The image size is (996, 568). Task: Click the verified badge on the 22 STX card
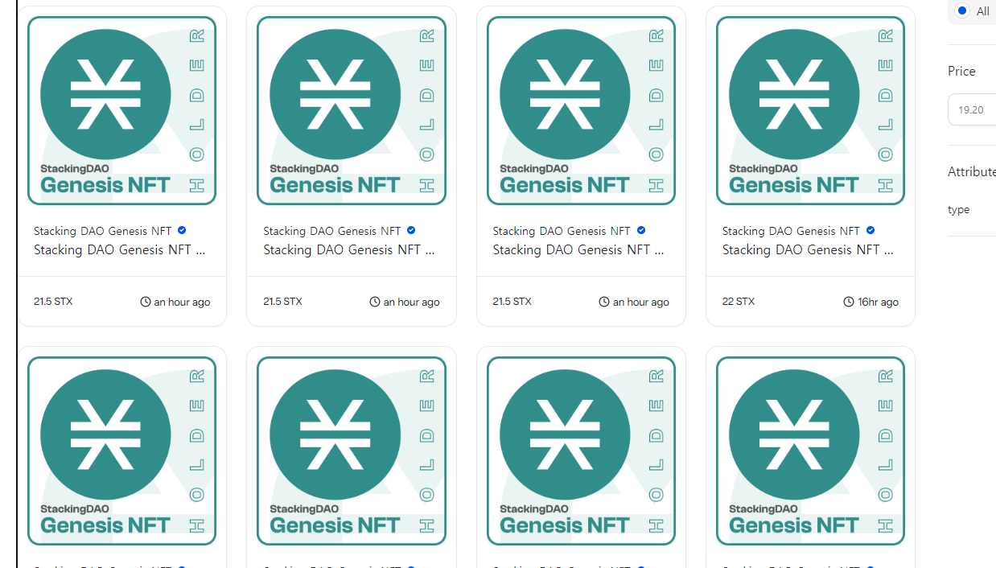pos(870,231)
